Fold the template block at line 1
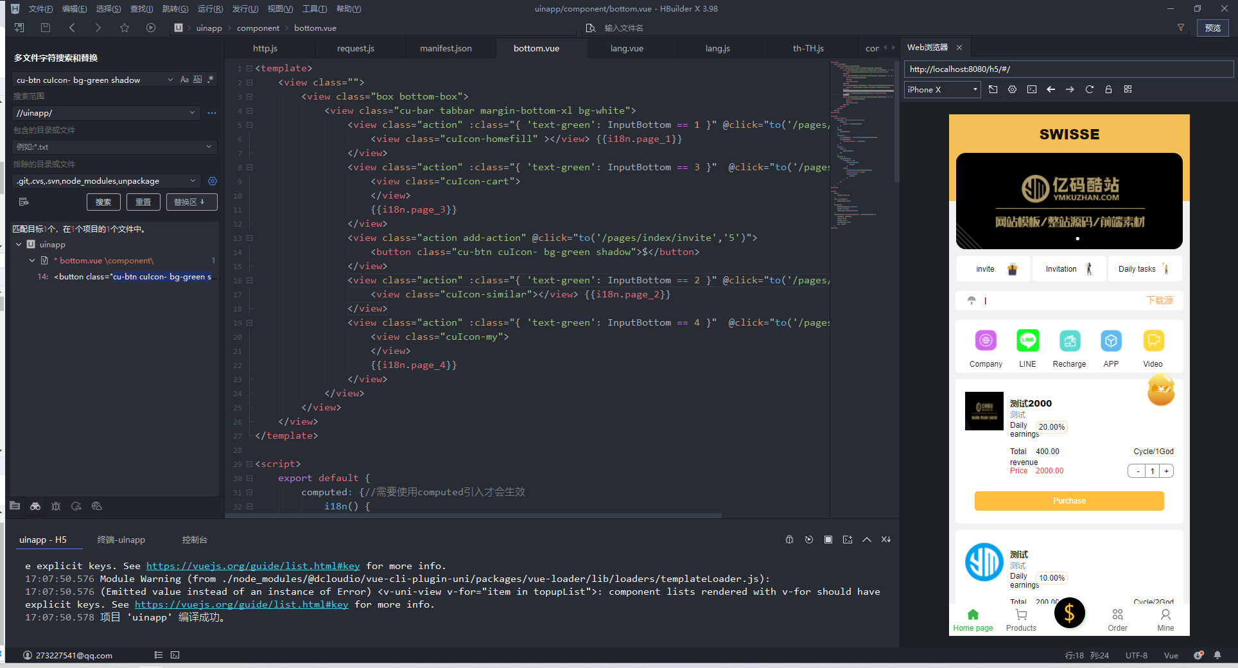The image size is (1238, 668). pos(249,68)
